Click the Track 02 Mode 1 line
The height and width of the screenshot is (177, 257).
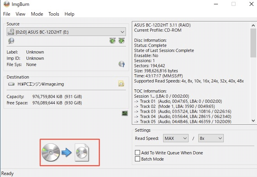coord(174,106)
